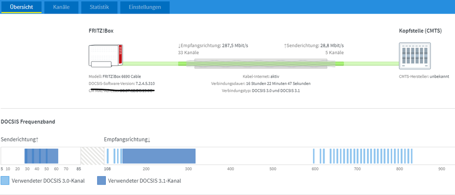Click the Kopfstelle CMTS server icon
This screenshot has height=195, width=455.
point(415,56)
